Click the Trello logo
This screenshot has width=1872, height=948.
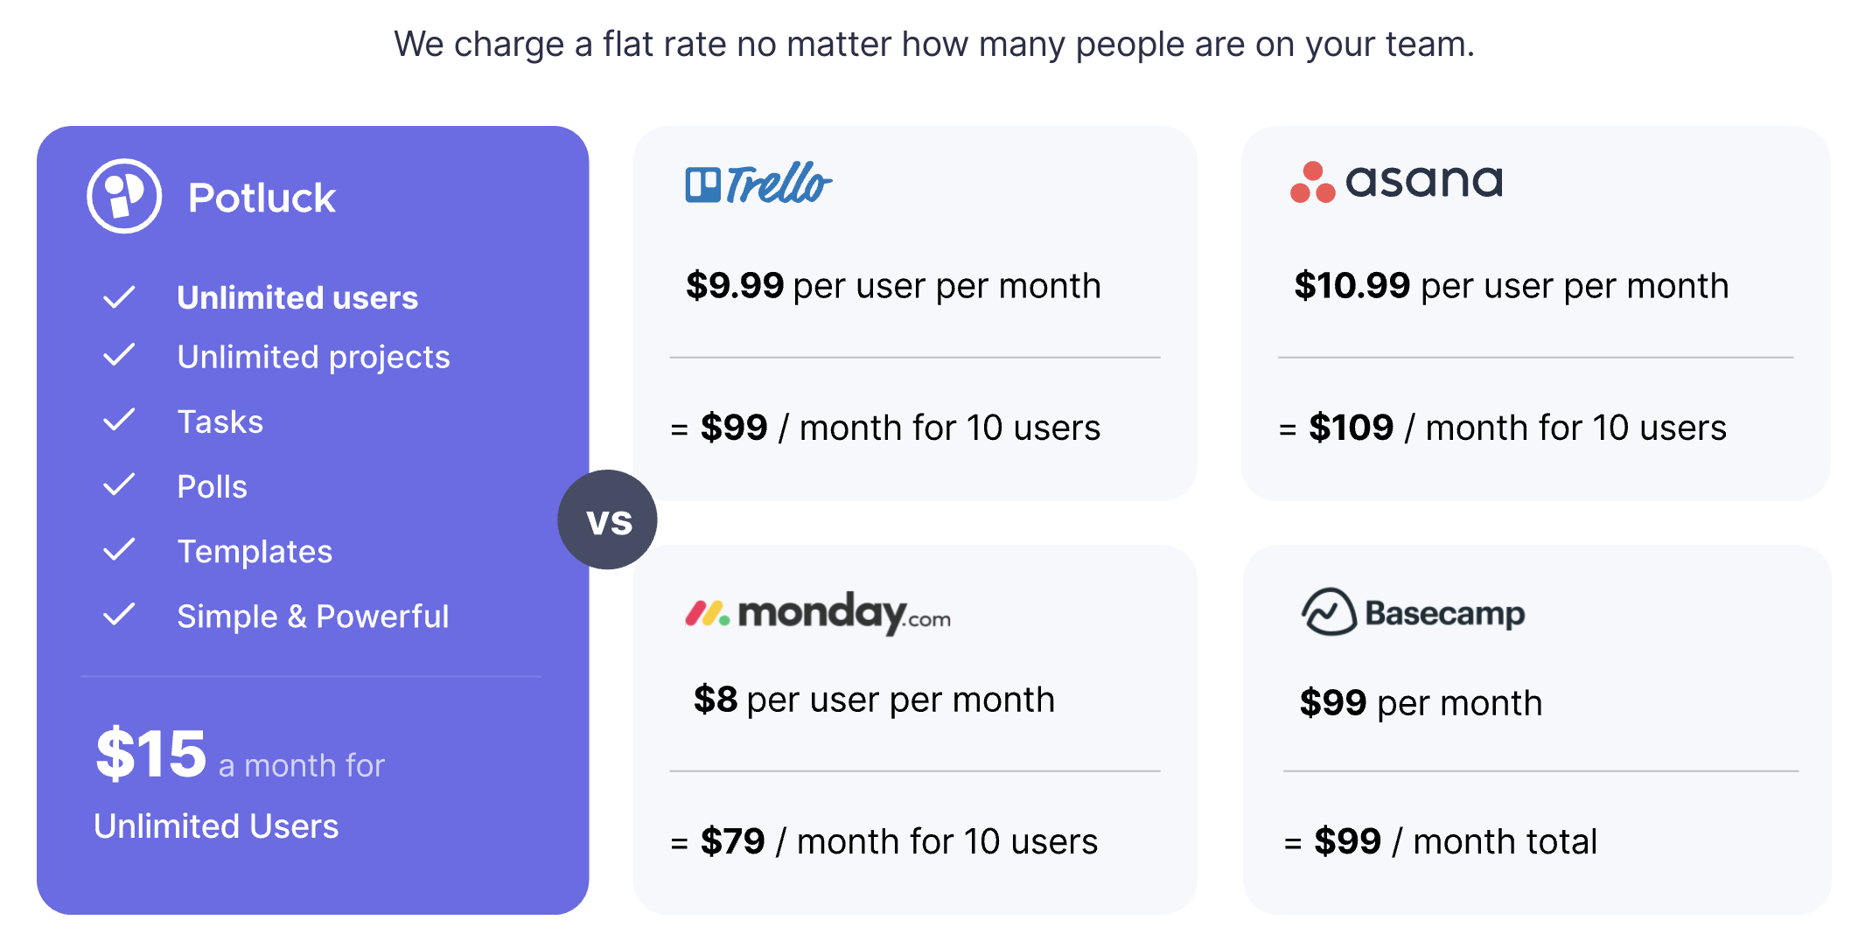pos(758,183)
